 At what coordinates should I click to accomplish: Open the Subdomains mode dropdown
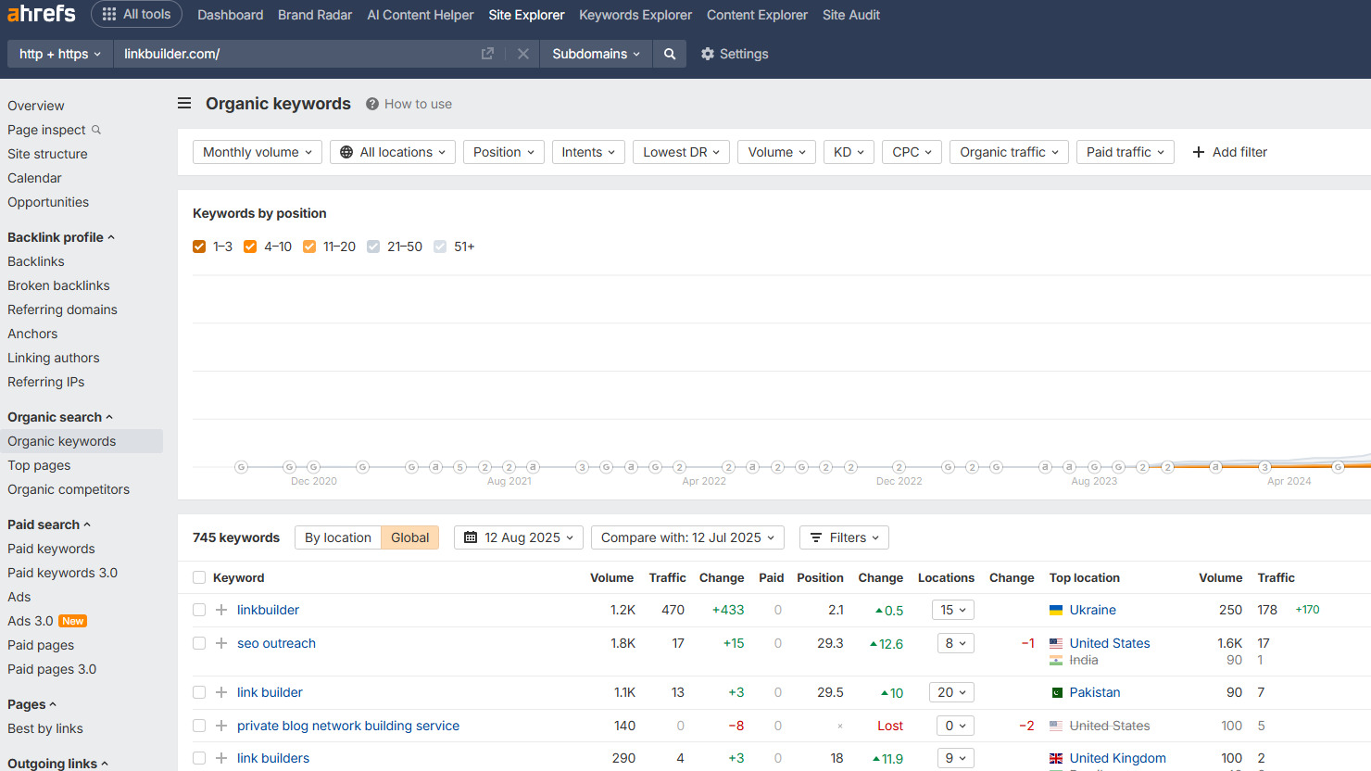pos(596,54)
